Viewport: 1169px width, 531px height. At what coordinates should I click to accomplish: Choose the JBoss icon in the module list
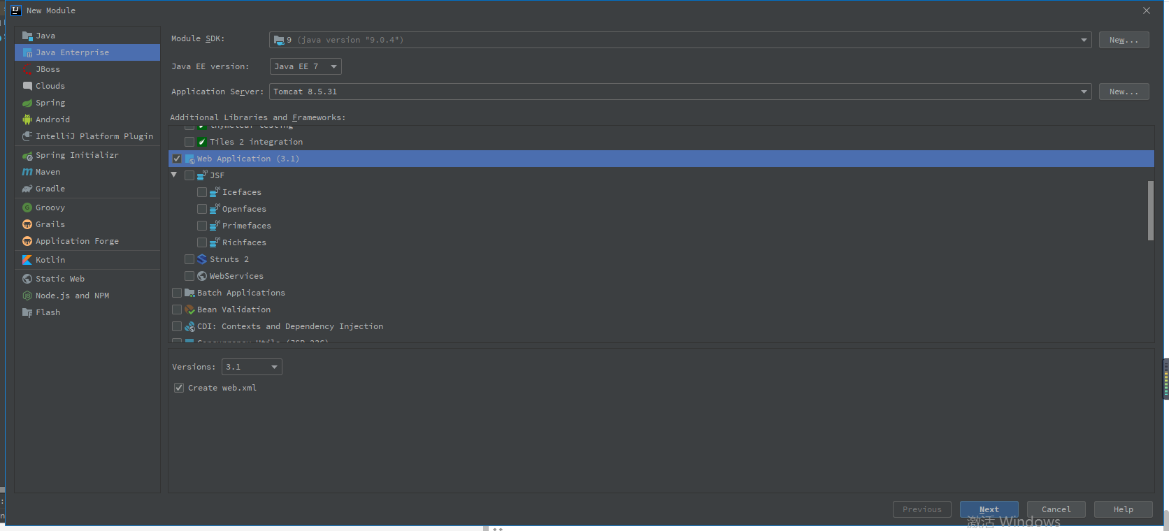click(27, 69)
